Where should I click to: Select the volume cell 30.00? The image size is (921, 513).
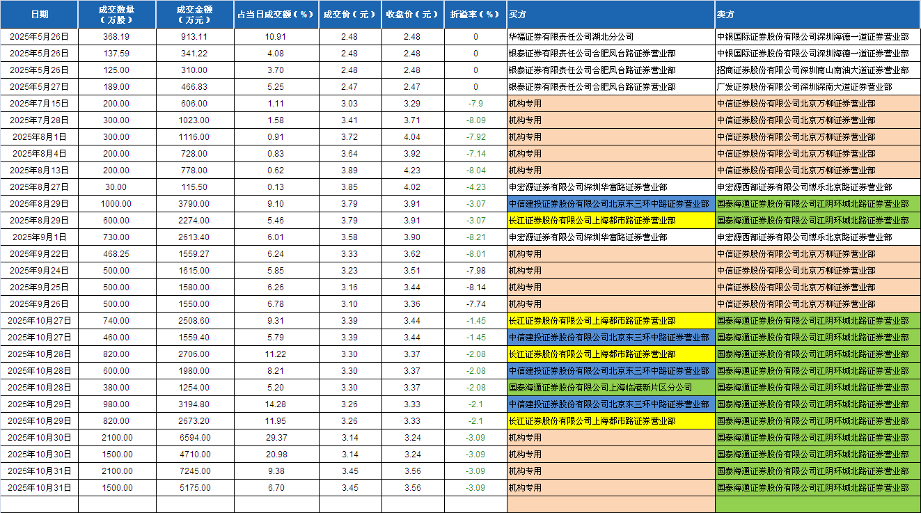(x=117, y=187)
